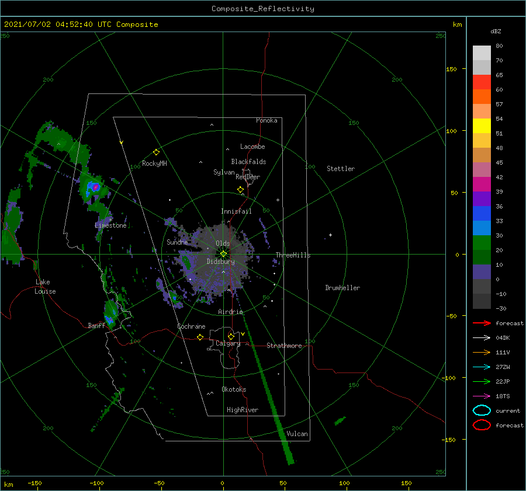The width and height of the screenshot is (526, 491).
Task: Click the RedDeer city label
Action: (x=248, y=177)
